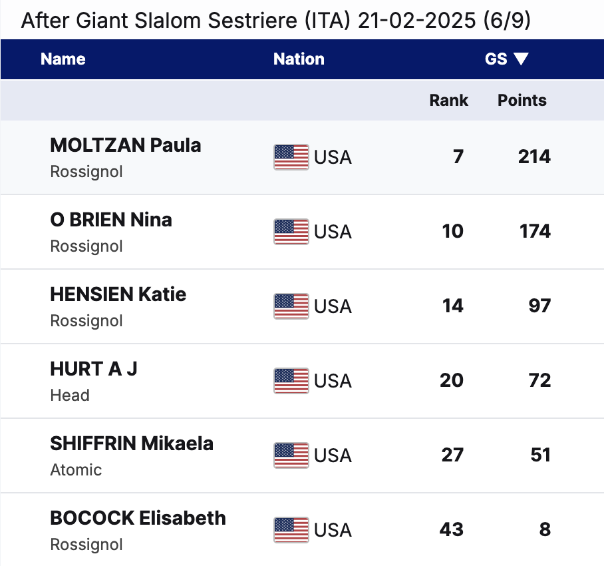
Task: Click the Name column header
Action: [63, 59]
